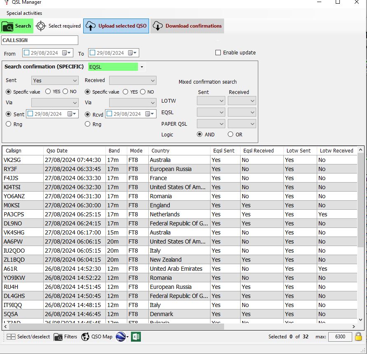The height and width of the screenshot is (354, 367).
Task: Open dropdown arrow beside Google Earth icon
Action: point(128,337)
